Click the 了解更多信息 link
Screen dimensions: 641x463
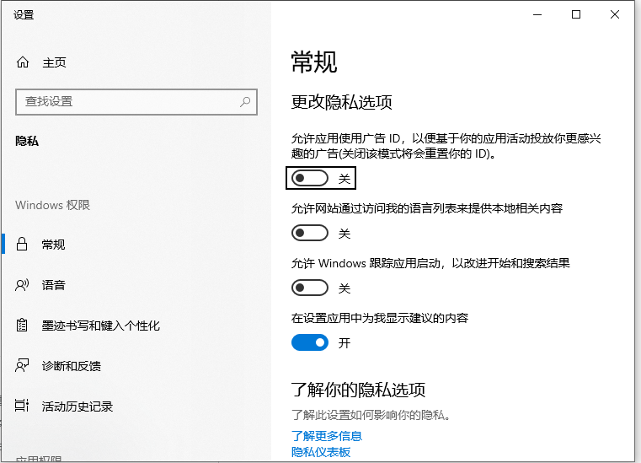[327, 436]
